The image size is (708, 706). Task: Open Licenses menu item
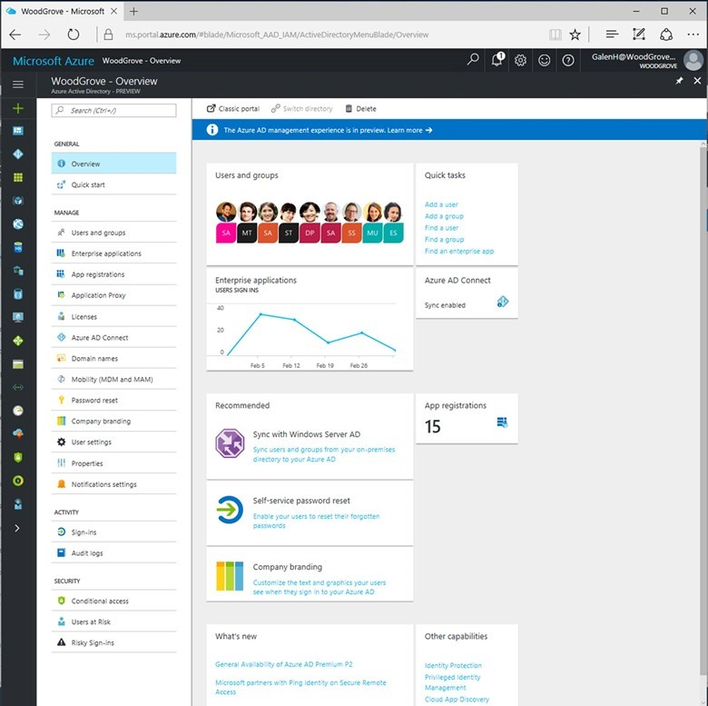point(113,316)
